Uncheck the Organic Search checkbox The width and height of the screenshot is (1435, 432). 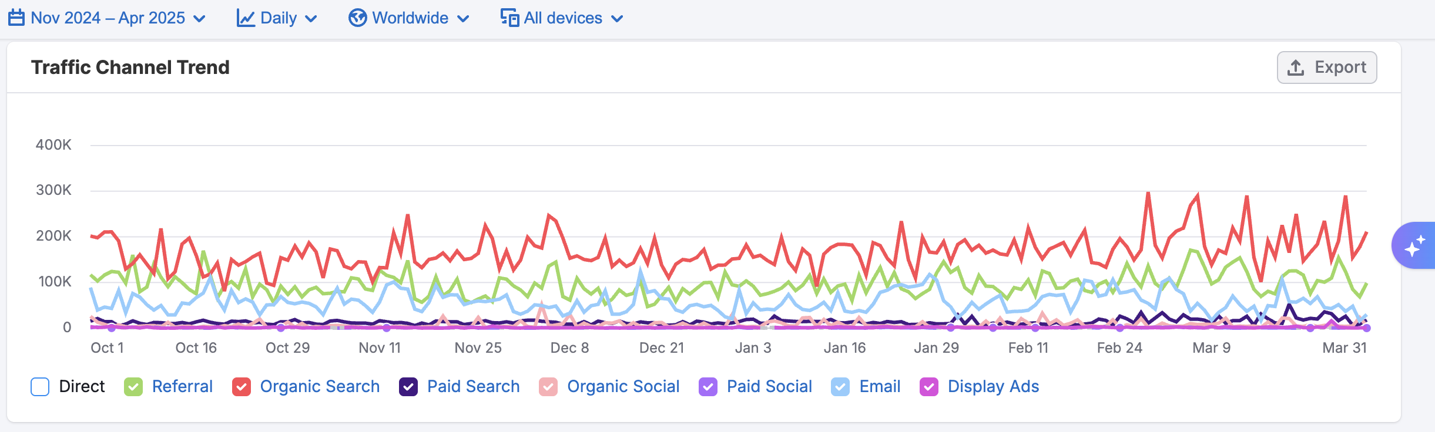click(x=242, y=387)
